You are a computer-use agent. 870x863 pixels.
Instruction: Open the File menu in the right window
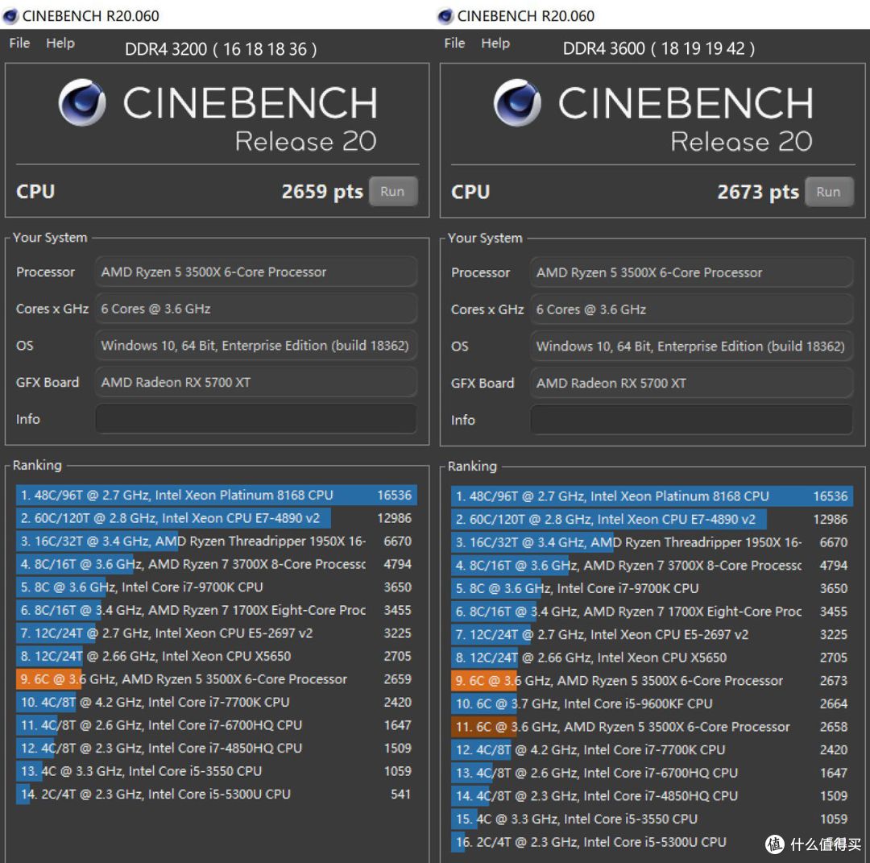click(454, 43)
